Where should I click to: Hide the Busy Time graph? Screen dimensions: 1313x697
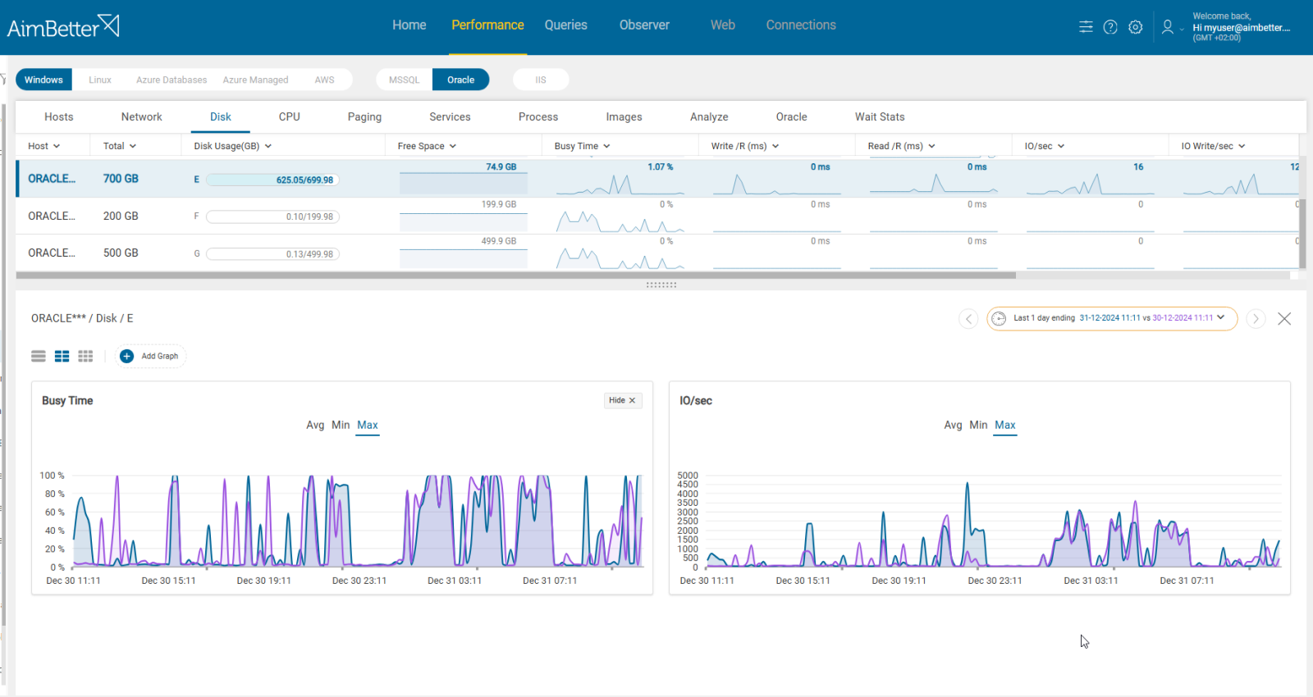click(622, 400)
